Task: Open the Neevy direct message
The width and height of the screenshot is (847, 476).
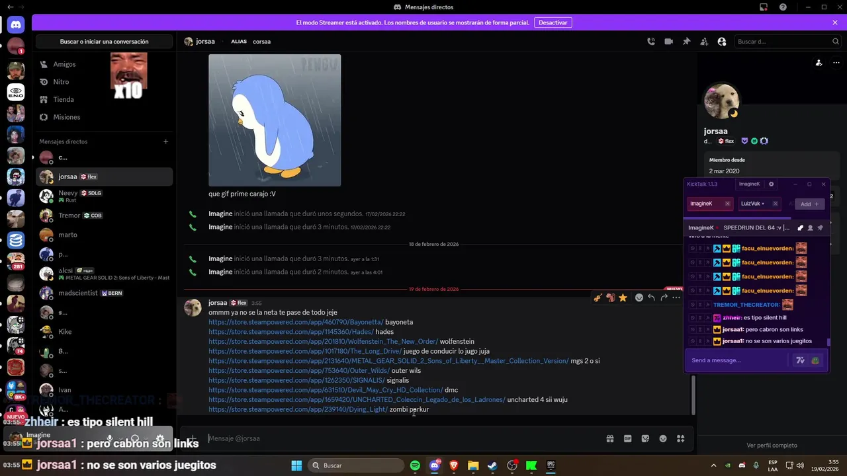Action: tap(104, 196)
